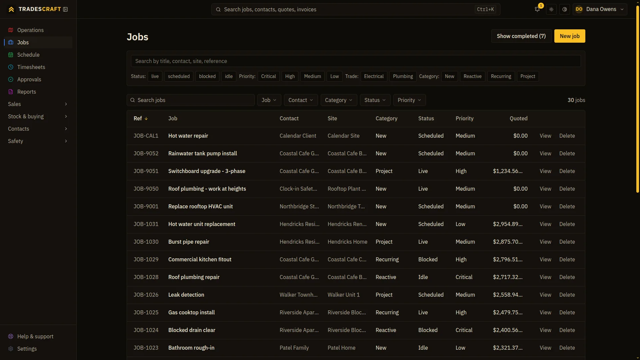Viewport: 640px width, 360px height.
Task: Click the Jobs sidebar icon
Action: point(11,42)
